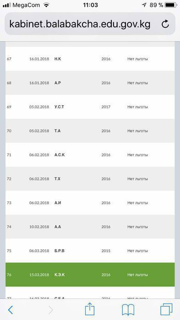
Task: Select row 69 with initials У.С.Т
Action: tap(90, 107)
